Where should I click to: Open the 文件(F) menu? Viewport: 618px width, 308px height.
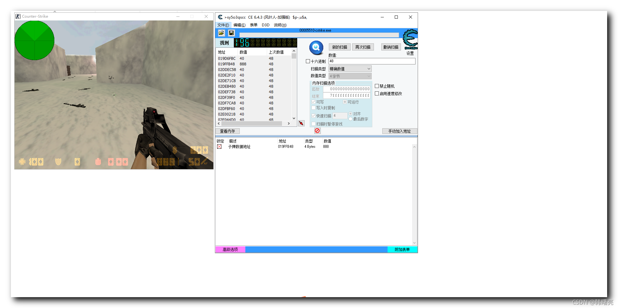pyautogui.click(x=223, y=25)
